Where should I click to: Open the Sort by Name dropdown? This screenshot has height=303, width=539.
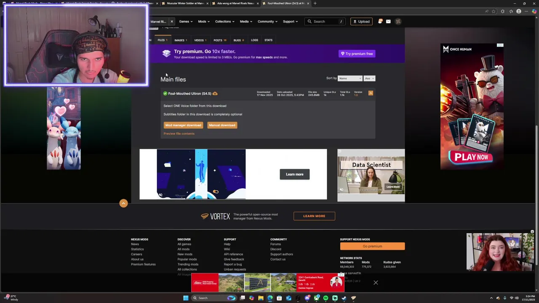click(350, 78)
